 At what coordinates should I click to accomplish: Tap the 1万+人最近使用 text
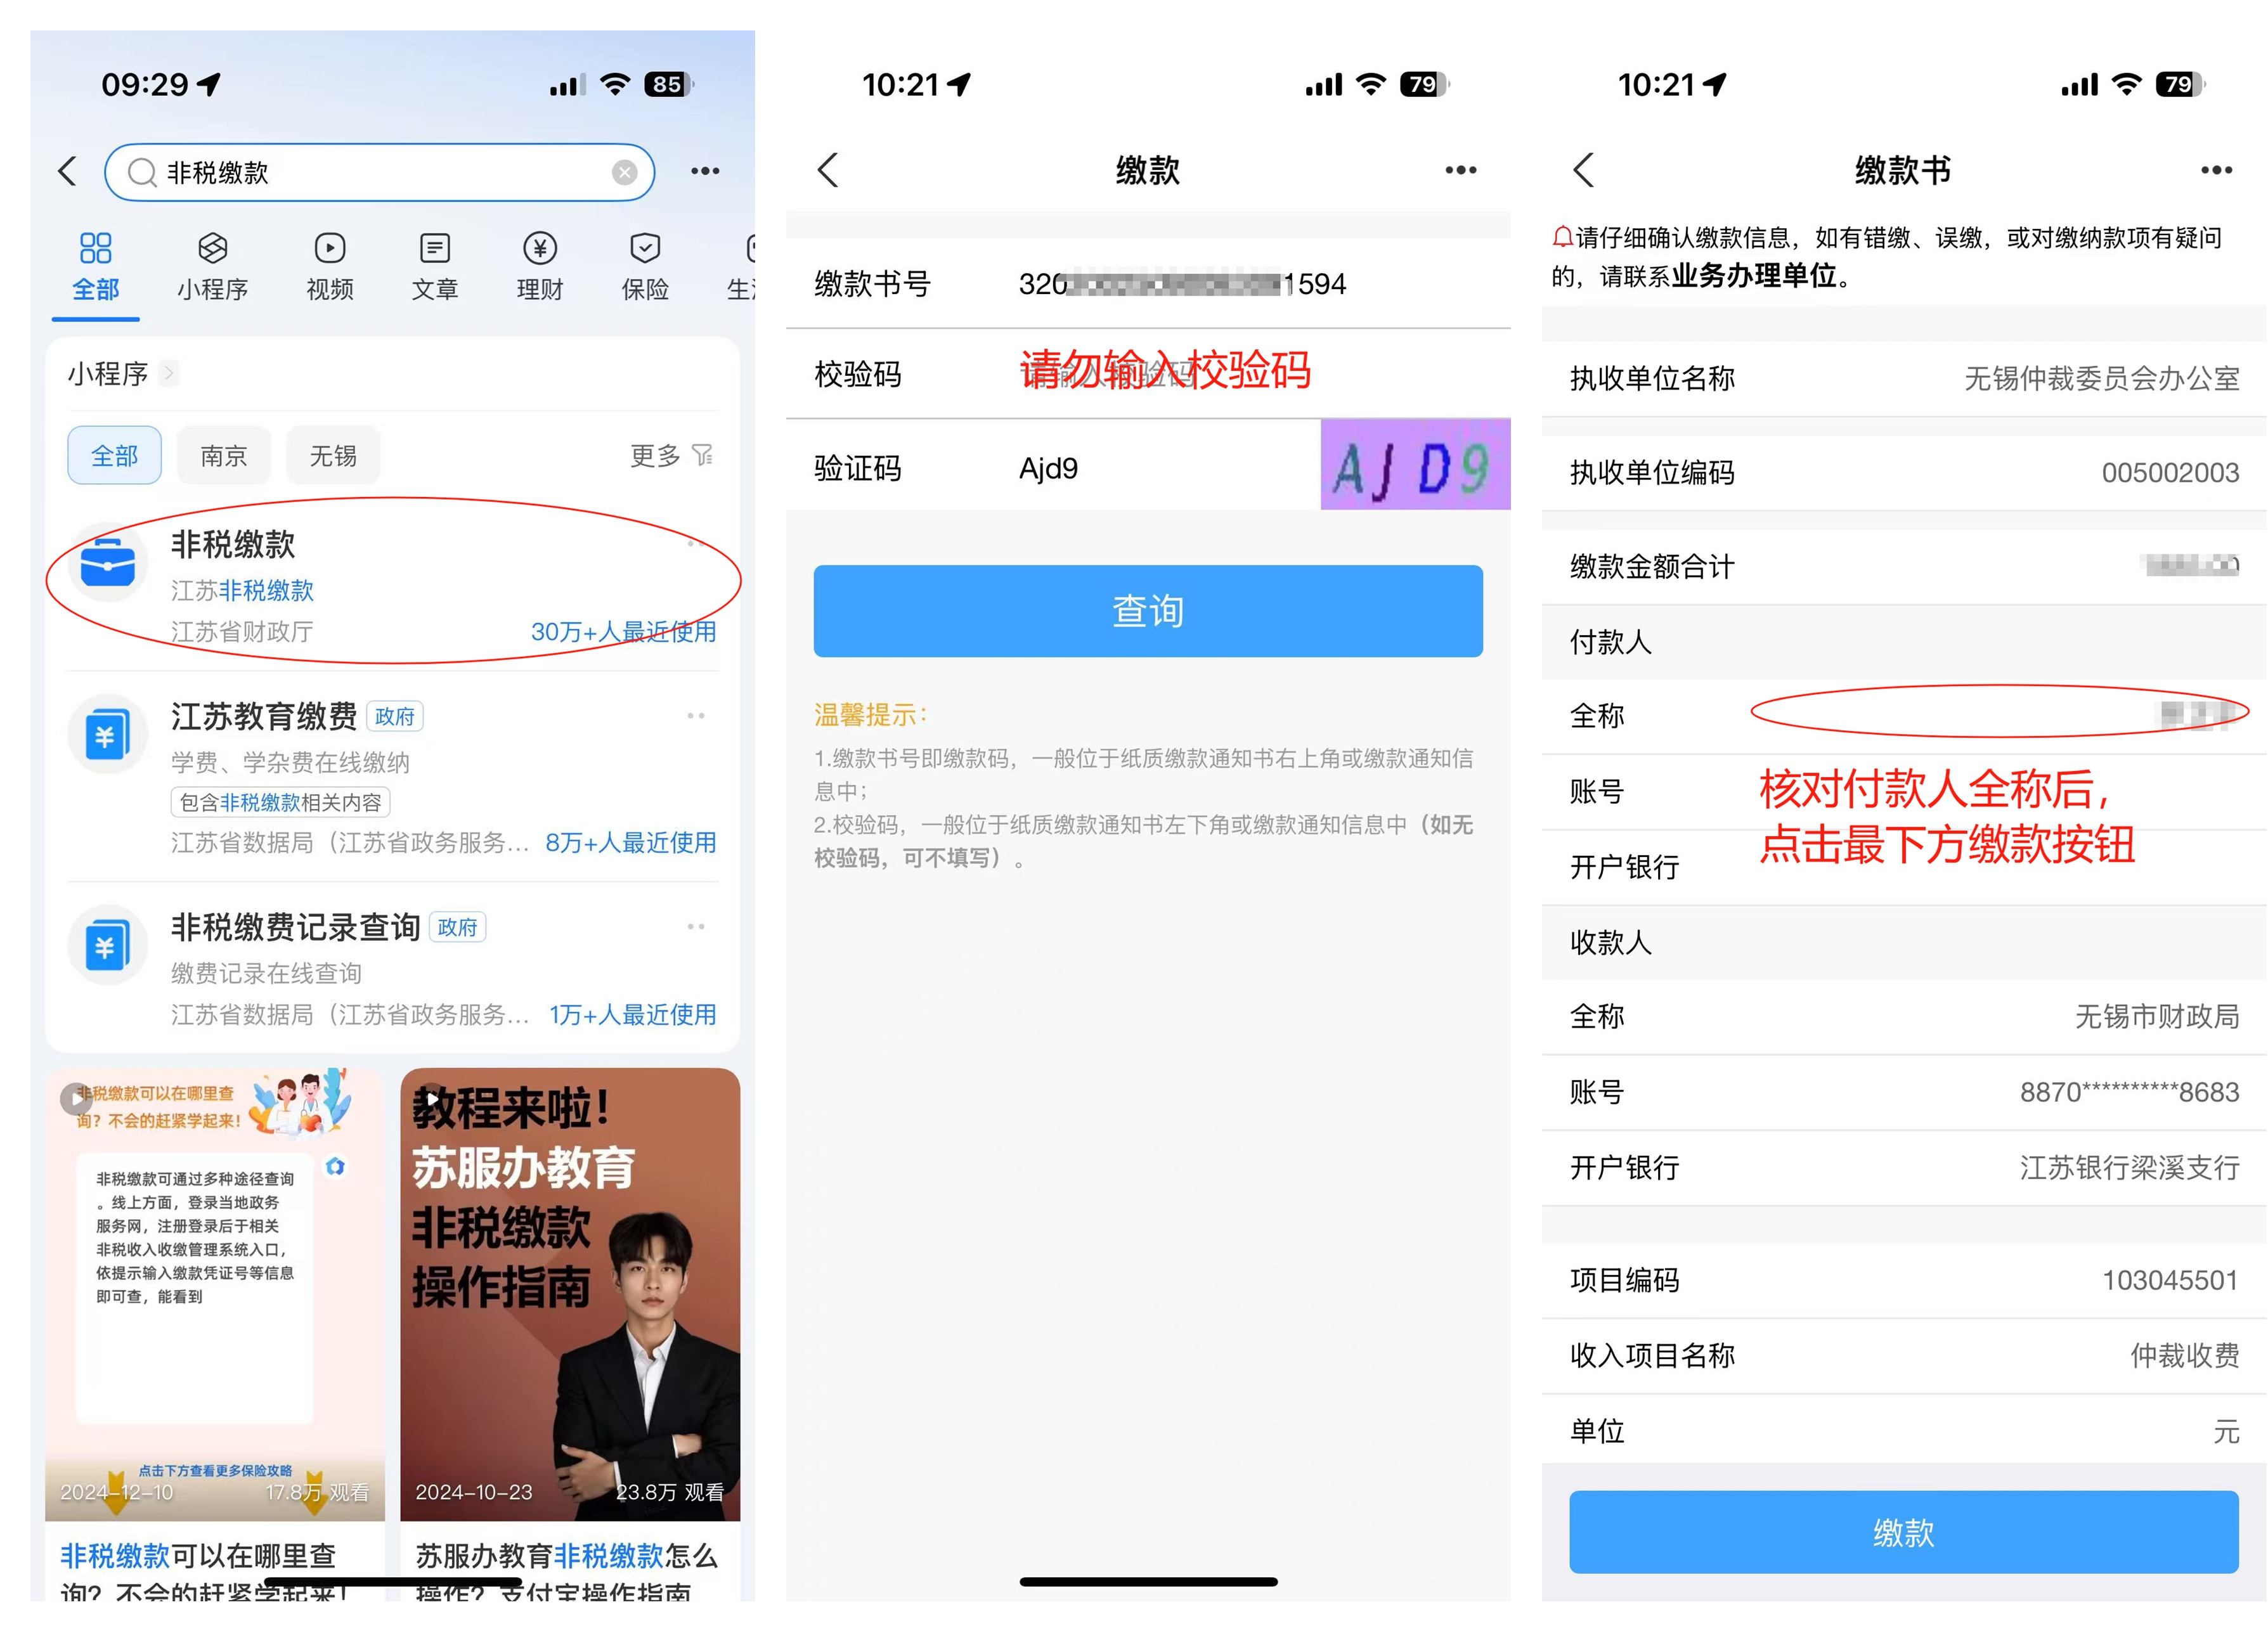(632, 1014)
